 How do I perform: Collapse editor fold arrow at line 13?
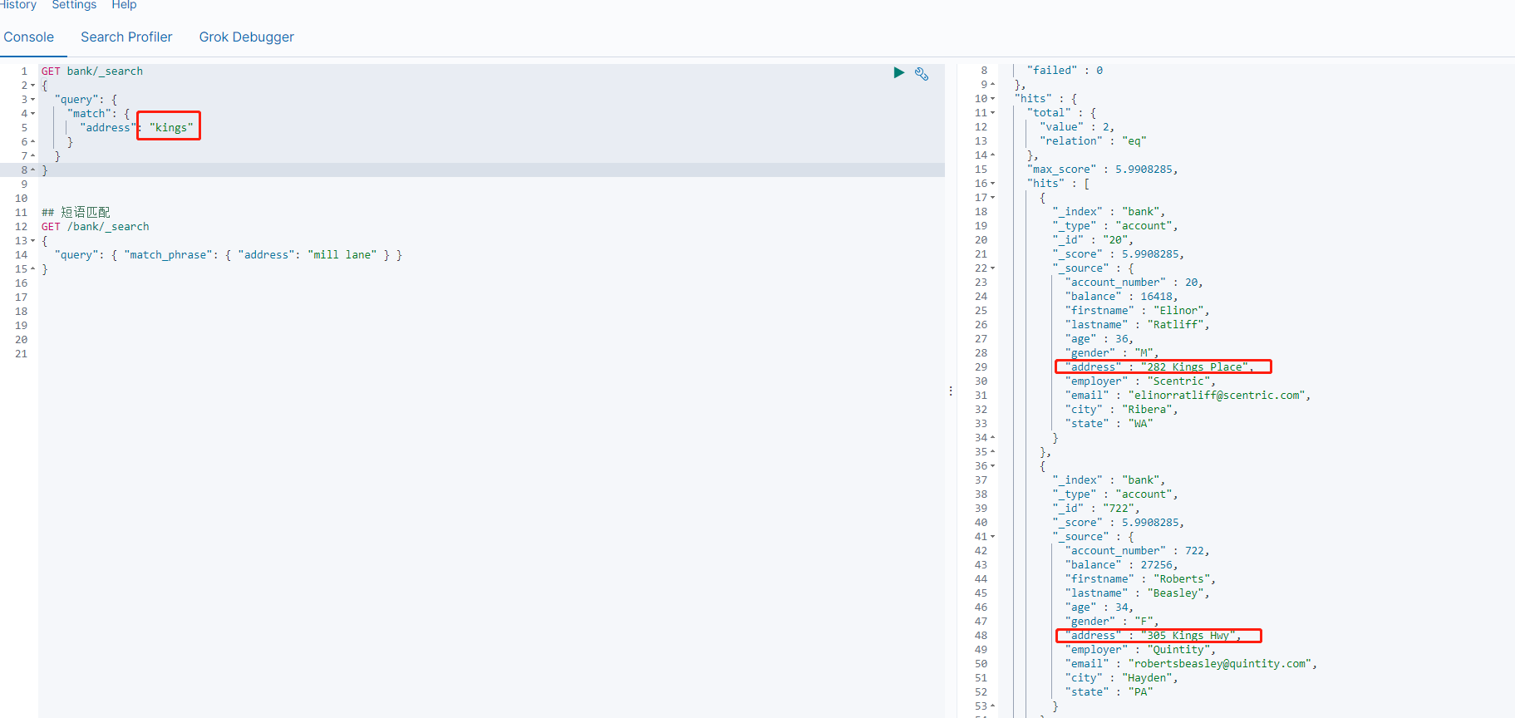click(32, 241)
